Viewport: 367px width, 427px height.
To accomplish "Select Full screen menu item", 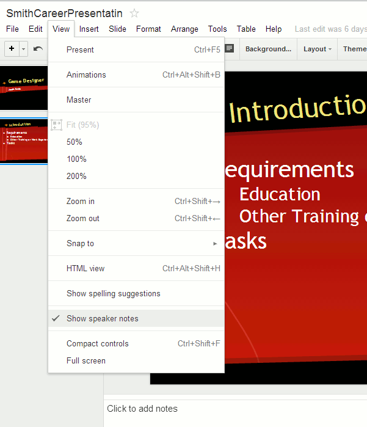I will pos(136,361).
